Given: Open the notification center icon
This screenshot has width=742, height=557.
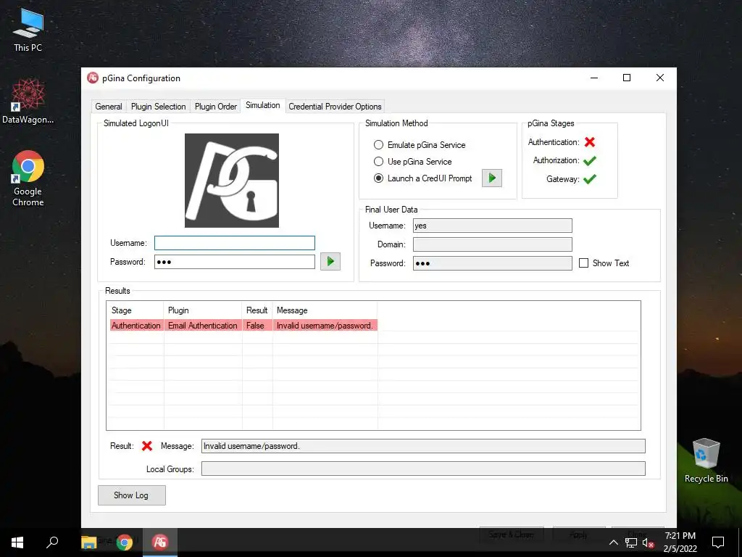Looking at the screenshot, I should 718,542.
